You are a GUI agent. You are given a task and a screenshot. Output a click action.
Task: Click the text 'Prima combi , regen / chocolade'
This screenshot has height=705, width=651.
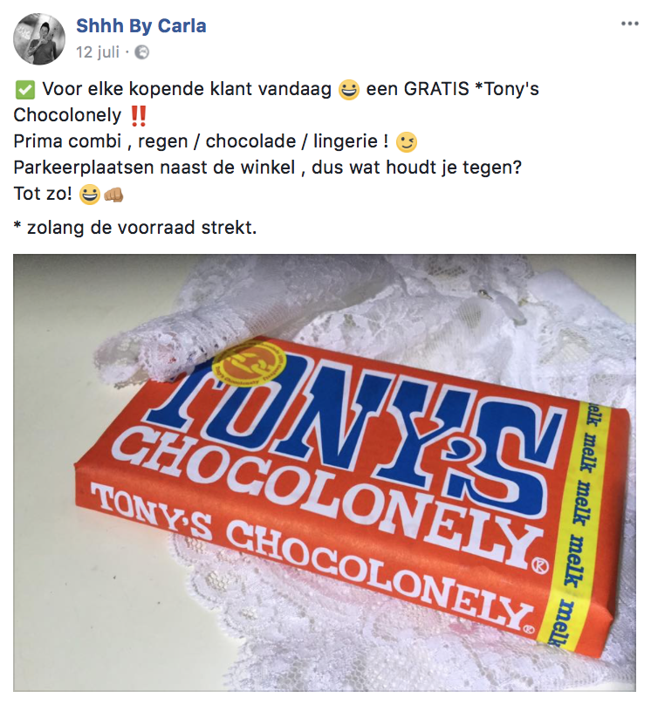tap(154, 141)
